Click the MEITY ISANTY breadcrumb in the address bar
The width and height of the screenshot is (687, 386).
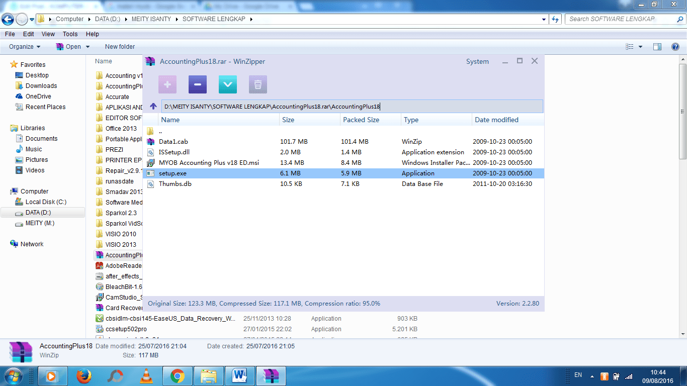pos(151,19)
